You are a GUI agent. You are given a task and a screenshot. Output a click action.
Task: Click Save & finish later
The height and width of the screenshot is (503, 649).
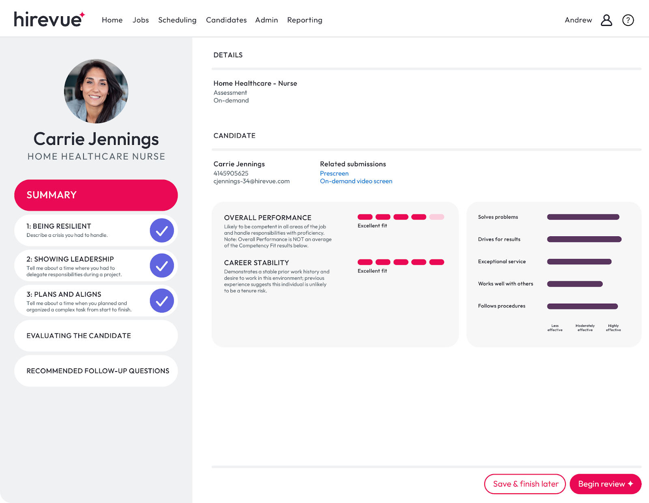(525, 484)
